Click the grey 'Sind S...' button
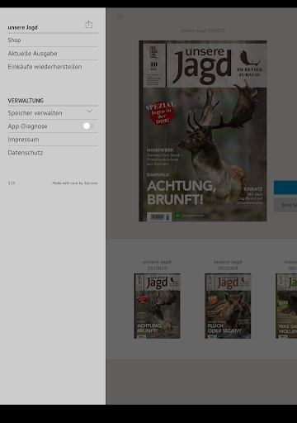297x423 pixels. (285, 205)
